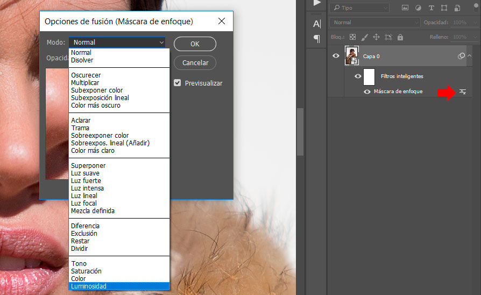Hide the Capa 0 layer

pyautogui.click(x=336, y=56)
